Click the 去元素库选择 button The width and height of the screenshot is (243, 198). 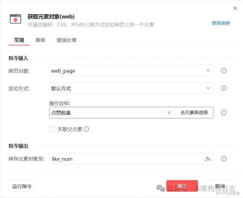[194, 113]
